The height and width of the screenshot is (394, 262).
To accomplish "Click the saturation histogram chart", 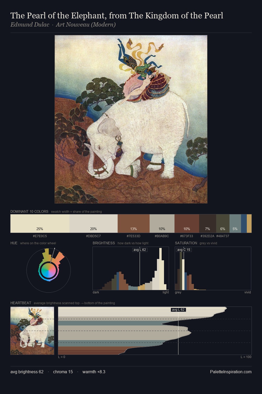I will (213, 268).
